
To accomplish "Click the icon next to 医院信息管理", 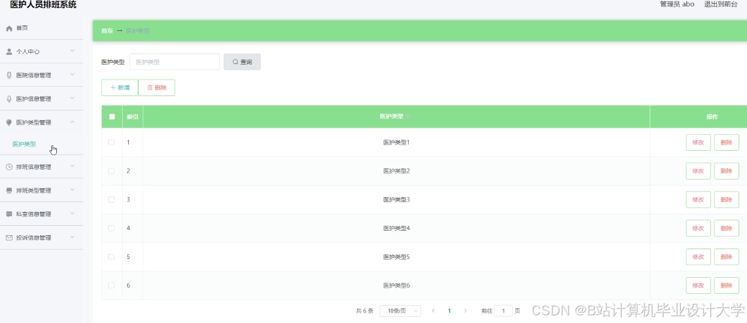I will click(x=9, y=75).
